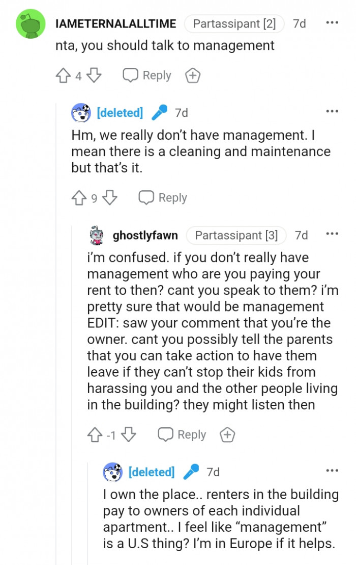This screenshot has width=356, height=565.
Task: Open the award plus icon on top comment
Action: 193,75
